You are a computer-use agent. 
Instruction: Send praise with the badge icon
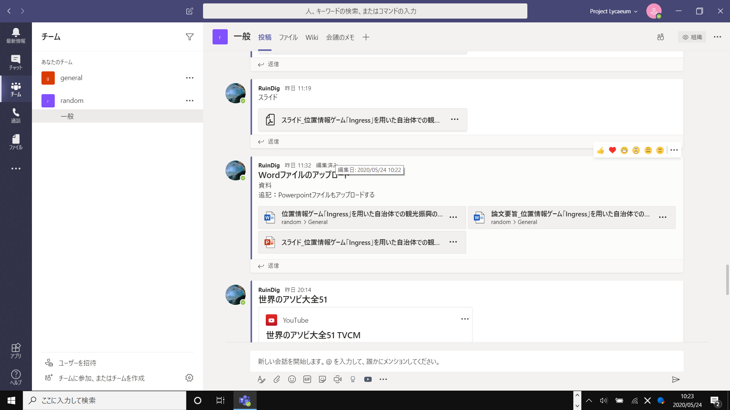(352, 379)
